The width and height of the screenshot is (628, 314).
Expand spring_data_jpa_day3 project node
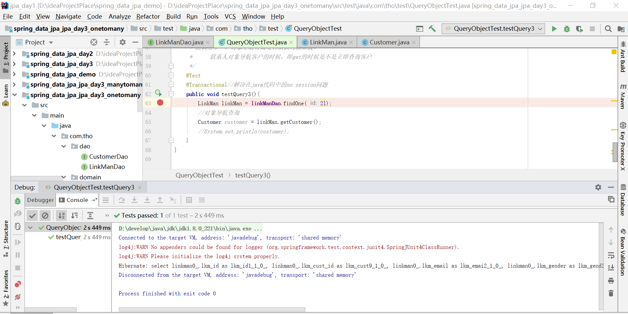(x=14, y=64)
